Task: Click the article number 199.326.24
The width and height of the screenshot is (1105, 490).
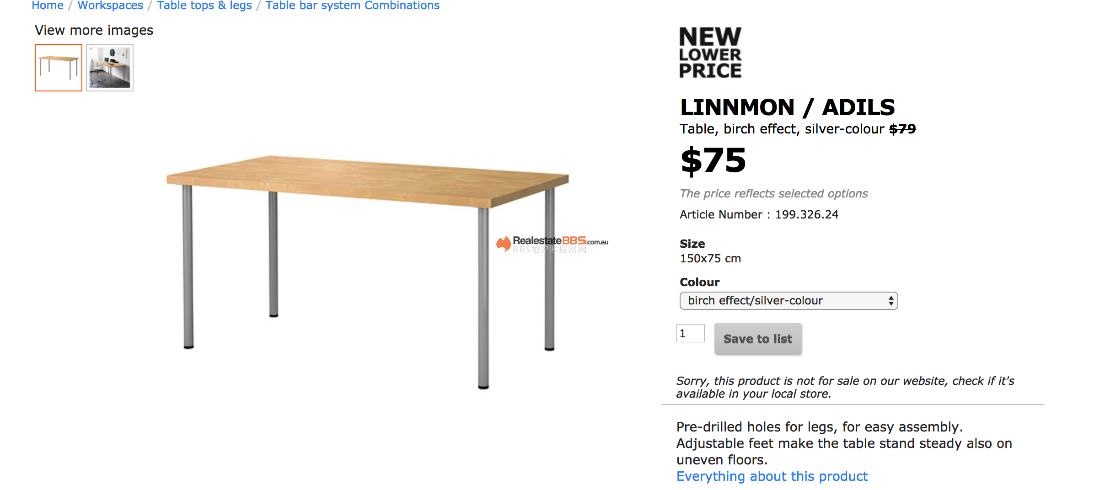Action: (x=806, y=214)
